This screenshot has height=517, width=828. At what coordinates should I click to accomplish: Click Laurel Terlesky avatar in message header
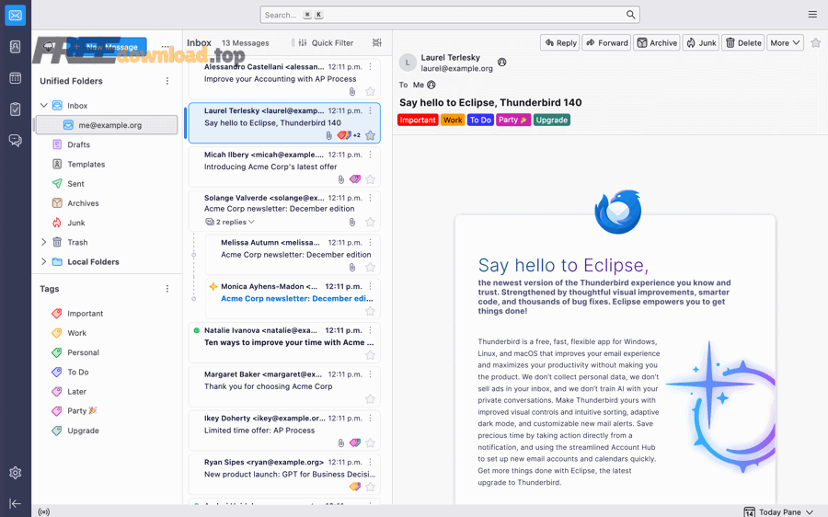[x=408, y=63]
